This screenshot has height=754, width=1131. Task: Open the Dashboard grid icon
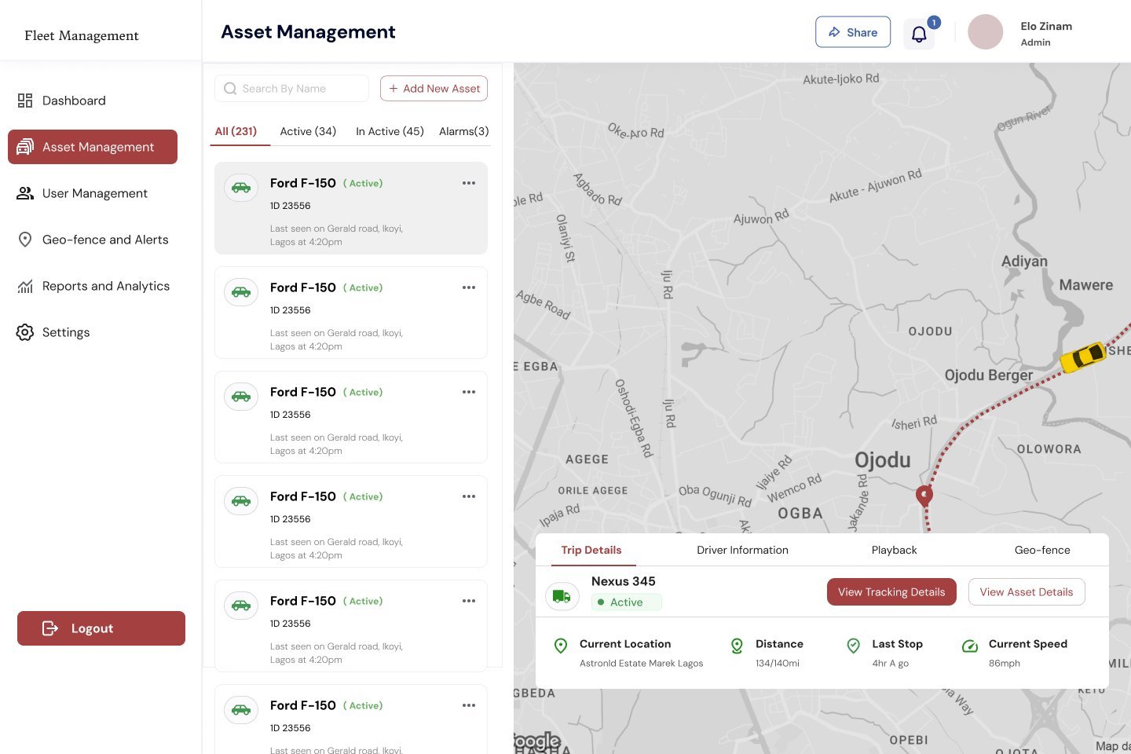25,101
